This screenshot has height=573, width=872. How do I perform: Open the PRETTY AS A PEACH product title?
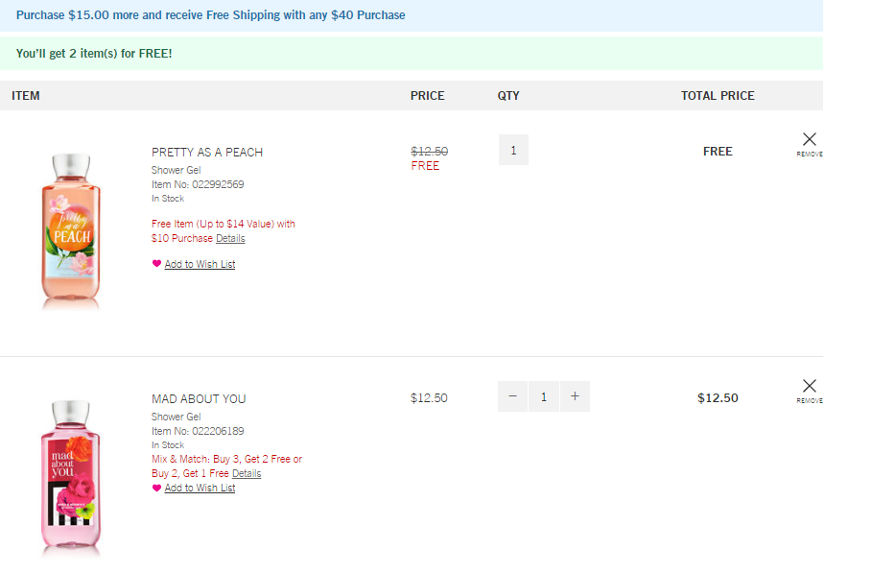(x=207, y=153)
